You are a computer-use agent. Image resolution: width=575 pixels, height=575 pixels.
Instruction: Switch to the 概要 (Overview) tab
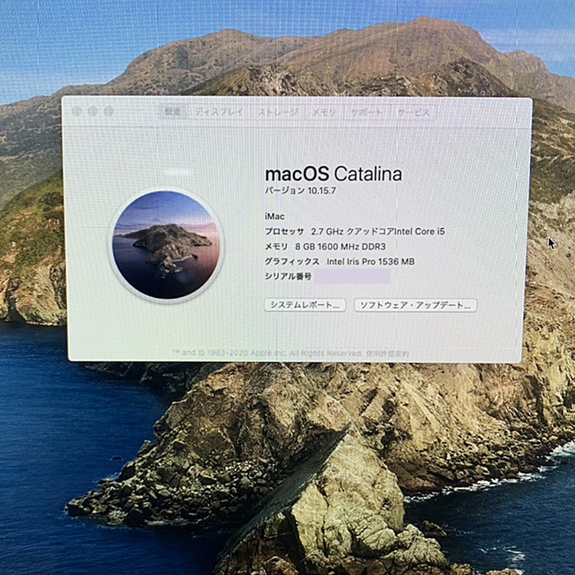pos(172,112)
